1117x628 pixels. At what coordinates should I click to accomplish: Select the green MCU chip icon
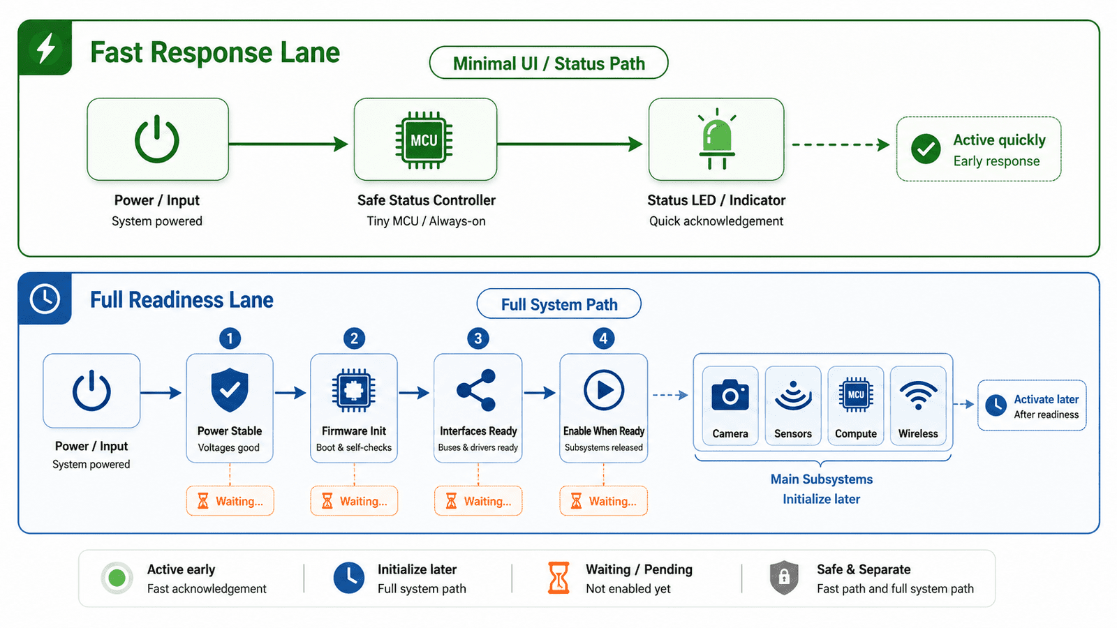tap(424, 140)
